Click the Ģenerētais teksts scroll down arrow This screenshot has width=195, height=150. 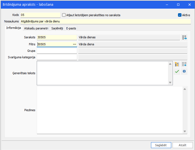pos(170,83)
